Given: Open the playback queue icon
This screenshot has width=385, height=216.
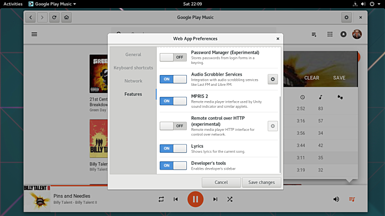Looking at the screenshot, I should pyautogui.click(x=352, y=199).
